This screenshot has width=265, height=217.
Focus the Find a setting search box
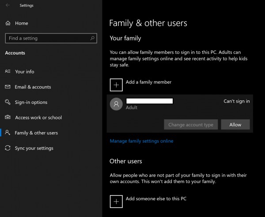click(x=51, y=38)
